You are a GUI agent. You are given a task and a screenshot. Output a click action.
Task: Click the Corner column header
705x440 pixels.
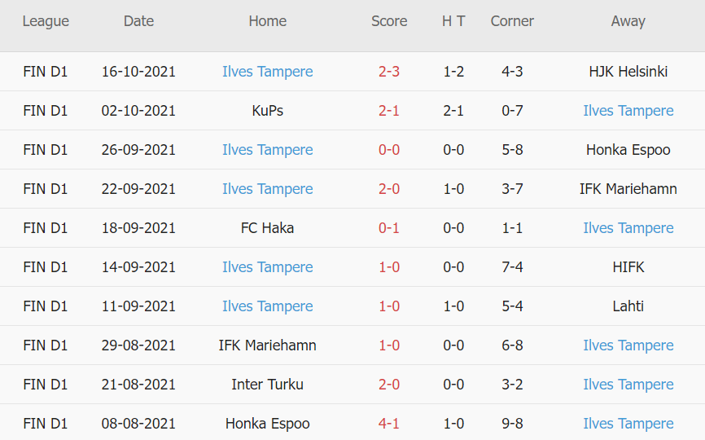pos(512,21)
